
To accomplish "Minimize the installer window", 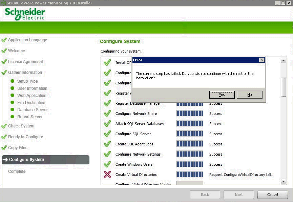I will coord(278,3).
